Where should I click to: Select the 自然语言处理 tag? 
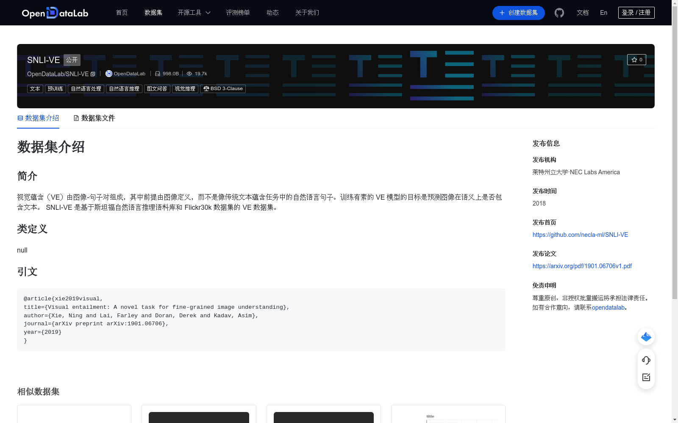pos(86,89)
